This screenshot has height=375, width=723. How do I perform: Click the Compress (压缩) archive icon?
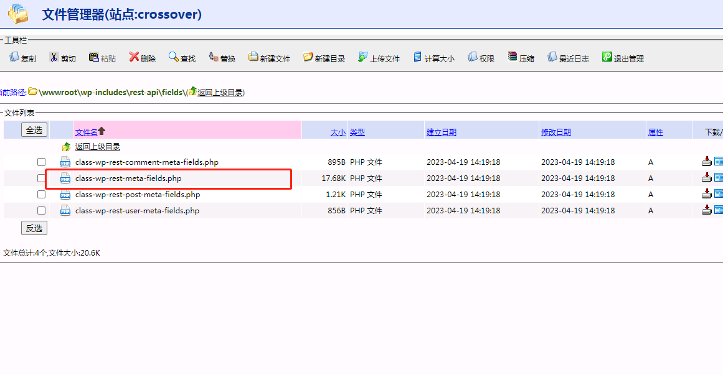pos(513,57)
